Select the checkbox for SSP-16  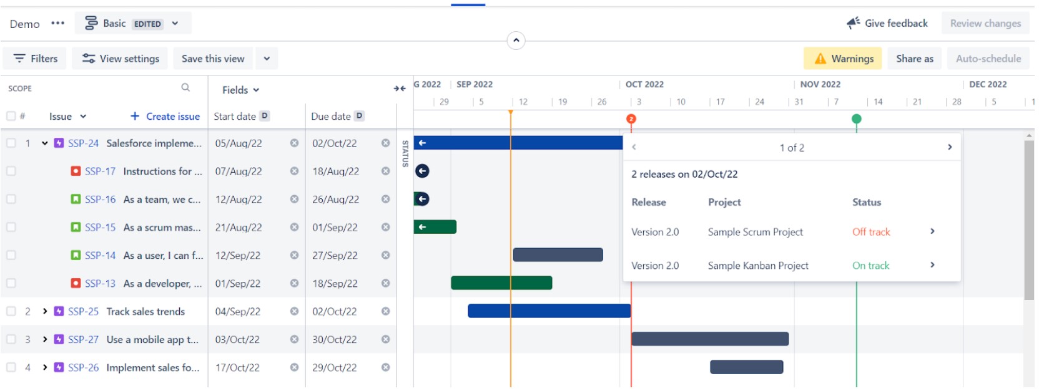(x=11, y=199)
